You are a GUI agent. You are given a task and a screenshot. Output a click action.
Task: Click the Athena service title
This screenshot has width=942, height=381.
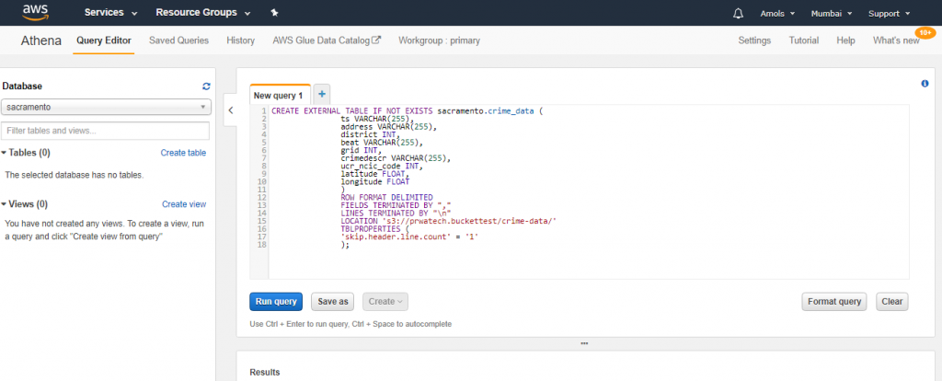click(x=40, y=40)
